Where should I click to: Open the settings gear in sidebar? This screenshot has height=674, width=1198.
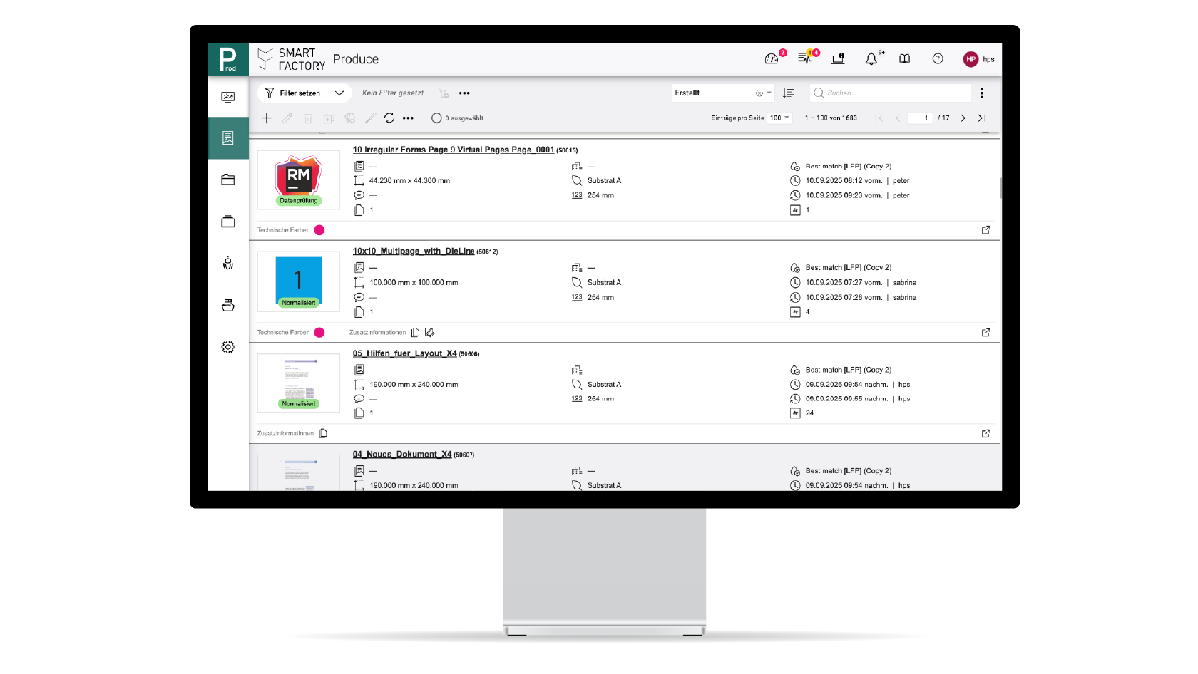228,347
